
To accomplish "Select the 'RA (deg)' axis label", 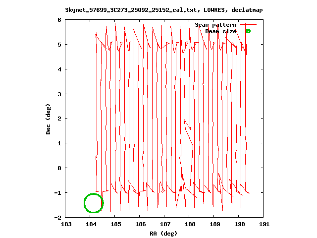I will (163, 234).
